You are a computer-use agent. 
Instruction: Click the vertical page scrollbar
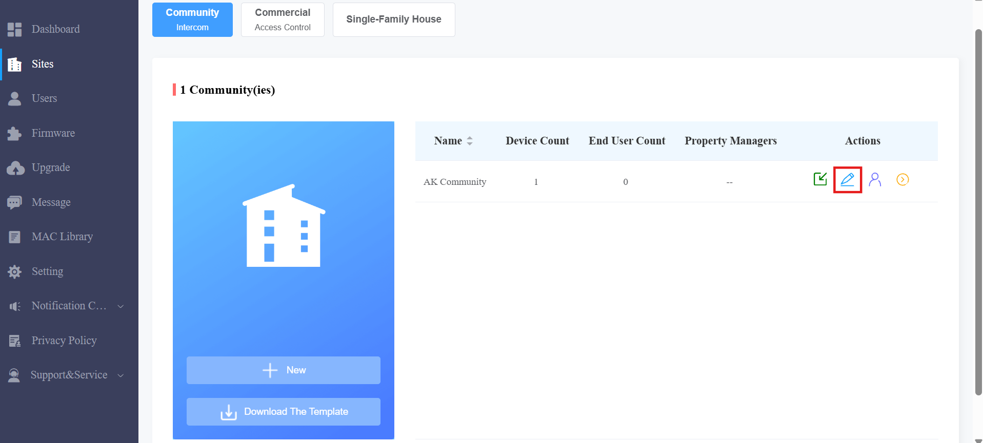978,212
